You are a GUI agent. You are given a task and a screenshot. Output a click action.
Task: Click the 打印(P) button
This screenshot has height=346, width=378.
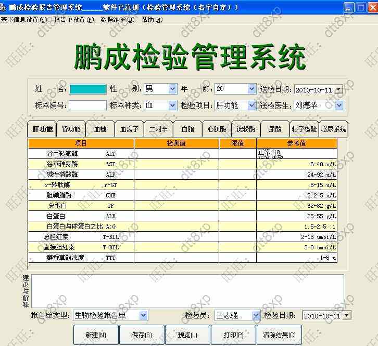pyautogui.click(x=233, y=335)
